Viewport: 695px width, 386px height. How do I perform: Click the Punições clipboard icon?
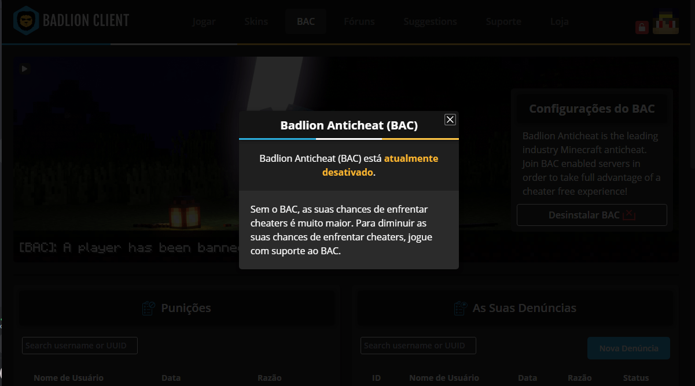(x=149, y=308)
